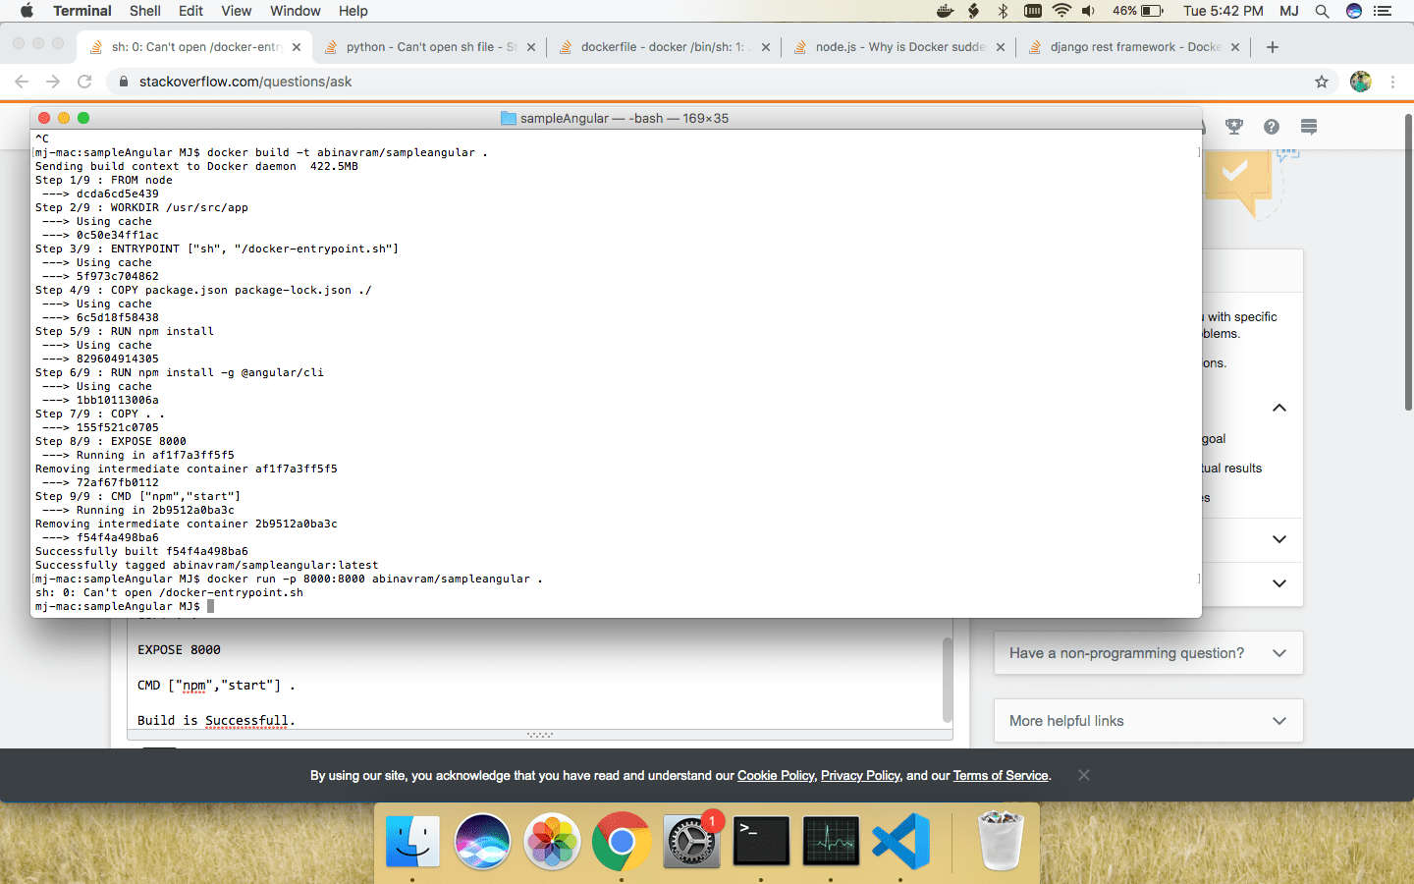Image resolution: width=1414 pixels, height=884 pixels.
Task: Bookmark the page using the star icon
Action: tap(1323, 82)
